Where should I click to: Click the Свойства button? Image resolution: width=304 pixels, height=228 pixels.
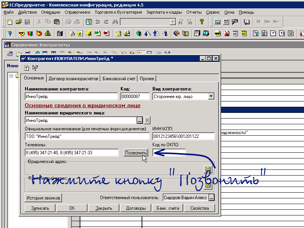(199, 208)
